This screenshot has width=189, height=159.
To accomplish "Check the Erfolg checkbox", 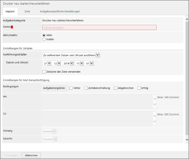I will point(139,88).
